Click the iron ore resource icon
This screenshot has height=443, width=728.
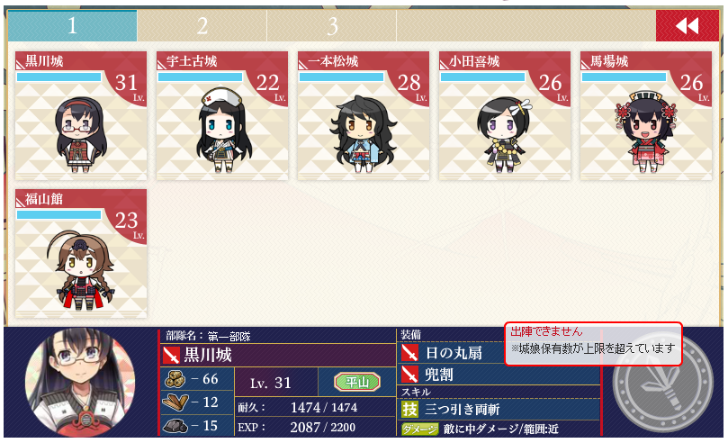[175, 425]
